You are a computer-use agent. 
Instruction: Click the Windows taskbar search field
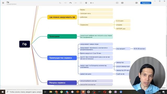point(24,92)
